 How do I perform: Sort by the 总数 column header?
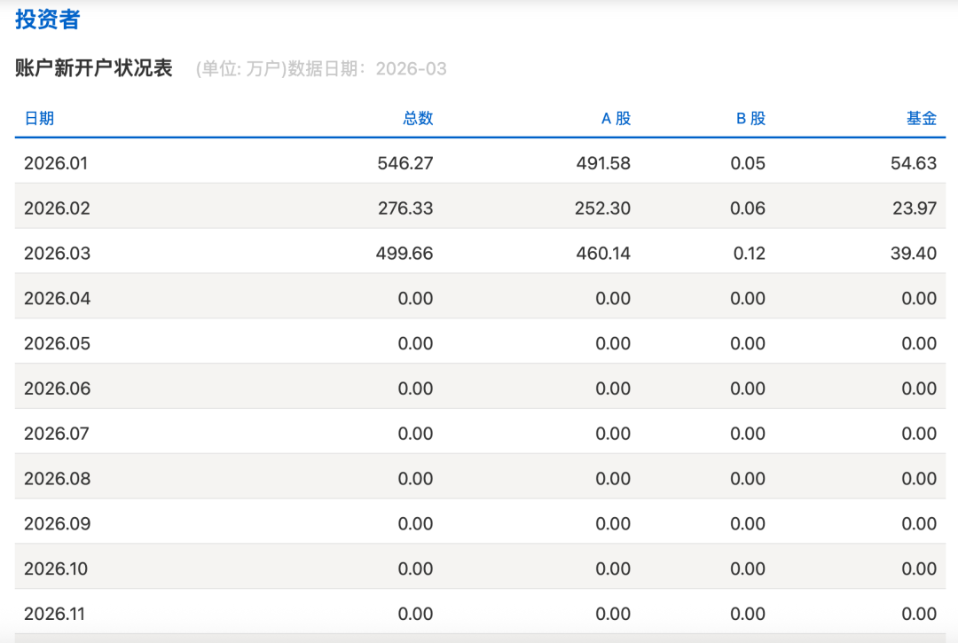[418, 119]
